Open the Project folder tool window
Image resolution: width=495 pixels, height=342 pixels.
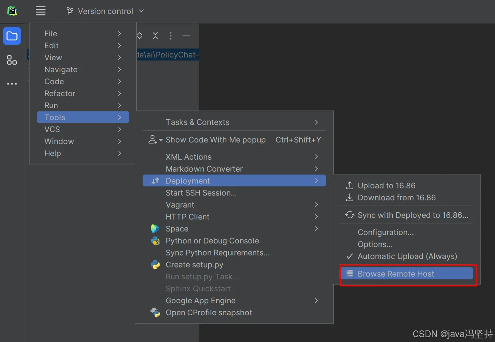click(x=12, y=36)
